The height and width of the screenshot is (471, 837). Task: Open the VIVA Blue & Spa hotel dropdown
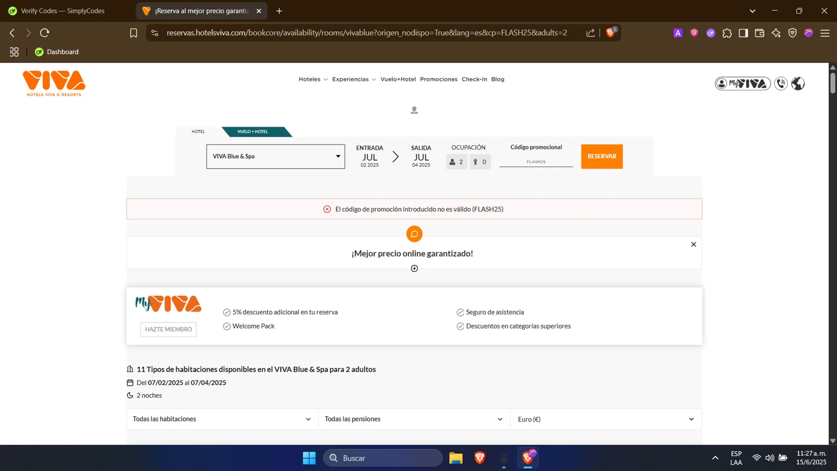click(276, 156)
